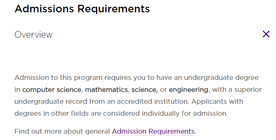Click the bold 'science,' after mathematics

[145, 90]
